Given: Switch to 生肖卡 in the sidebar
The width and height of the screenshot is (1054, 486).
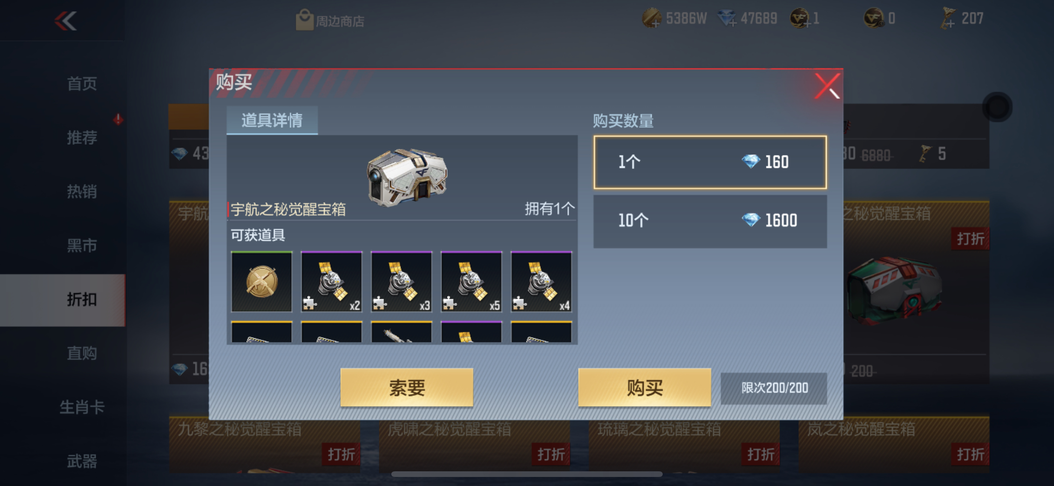Looking at the screenshot, I should pyautogui.click(x=82, y=407).
